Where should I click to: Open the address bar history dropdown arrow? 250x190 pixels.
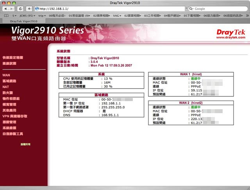pyautogui.click(x=186, y=8)
